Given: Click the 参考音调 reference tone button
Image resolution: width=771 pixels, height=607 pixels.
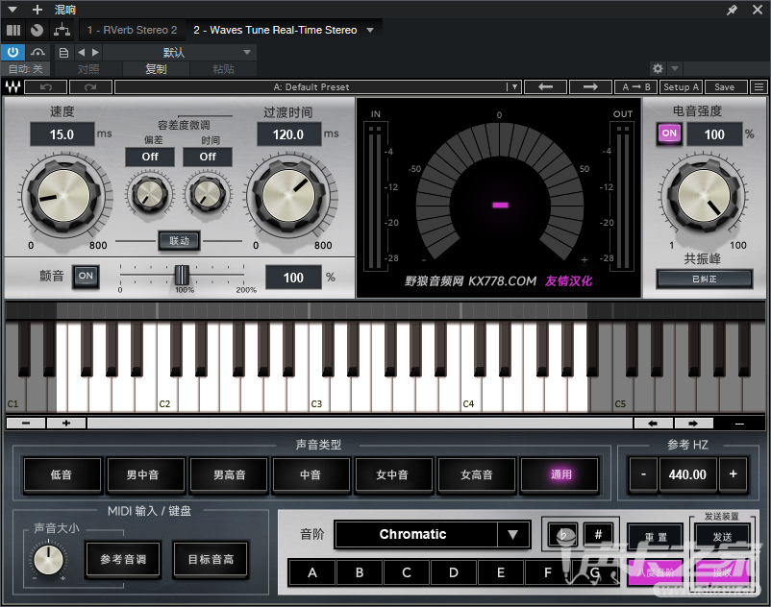Looking at the screenshot, I should 123,559.
